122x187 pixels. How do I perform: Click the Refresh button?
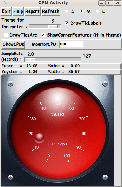pyautogui.click(x=51, y=11)
